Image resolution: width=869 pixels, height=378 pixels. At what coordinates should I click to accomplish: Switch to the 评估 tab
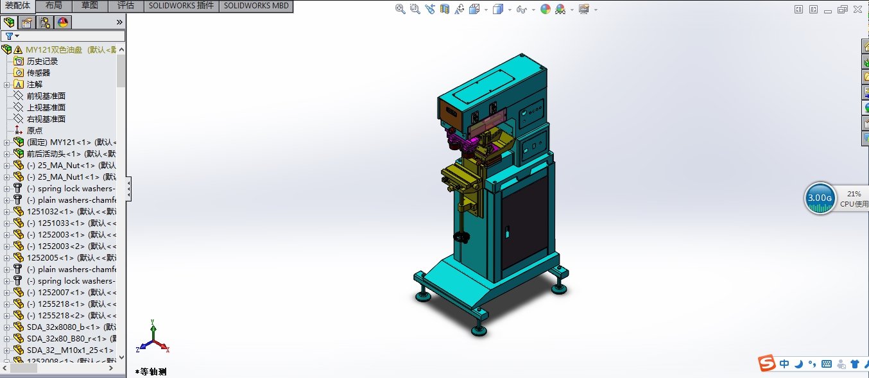[x=126, y=6]
